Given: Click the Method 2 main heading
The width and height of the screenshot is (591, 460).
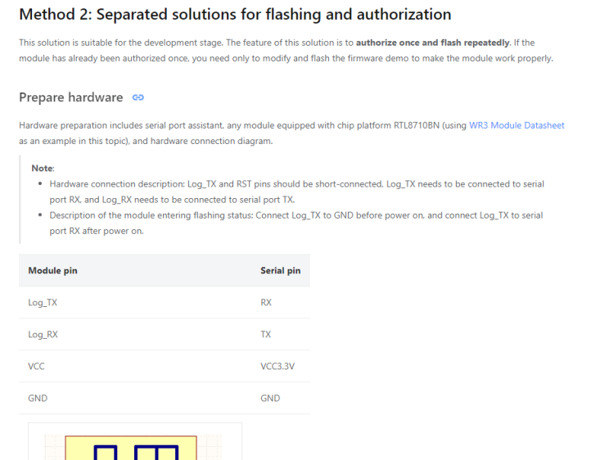Looking at the screenshot, I should tap(235, 15).
